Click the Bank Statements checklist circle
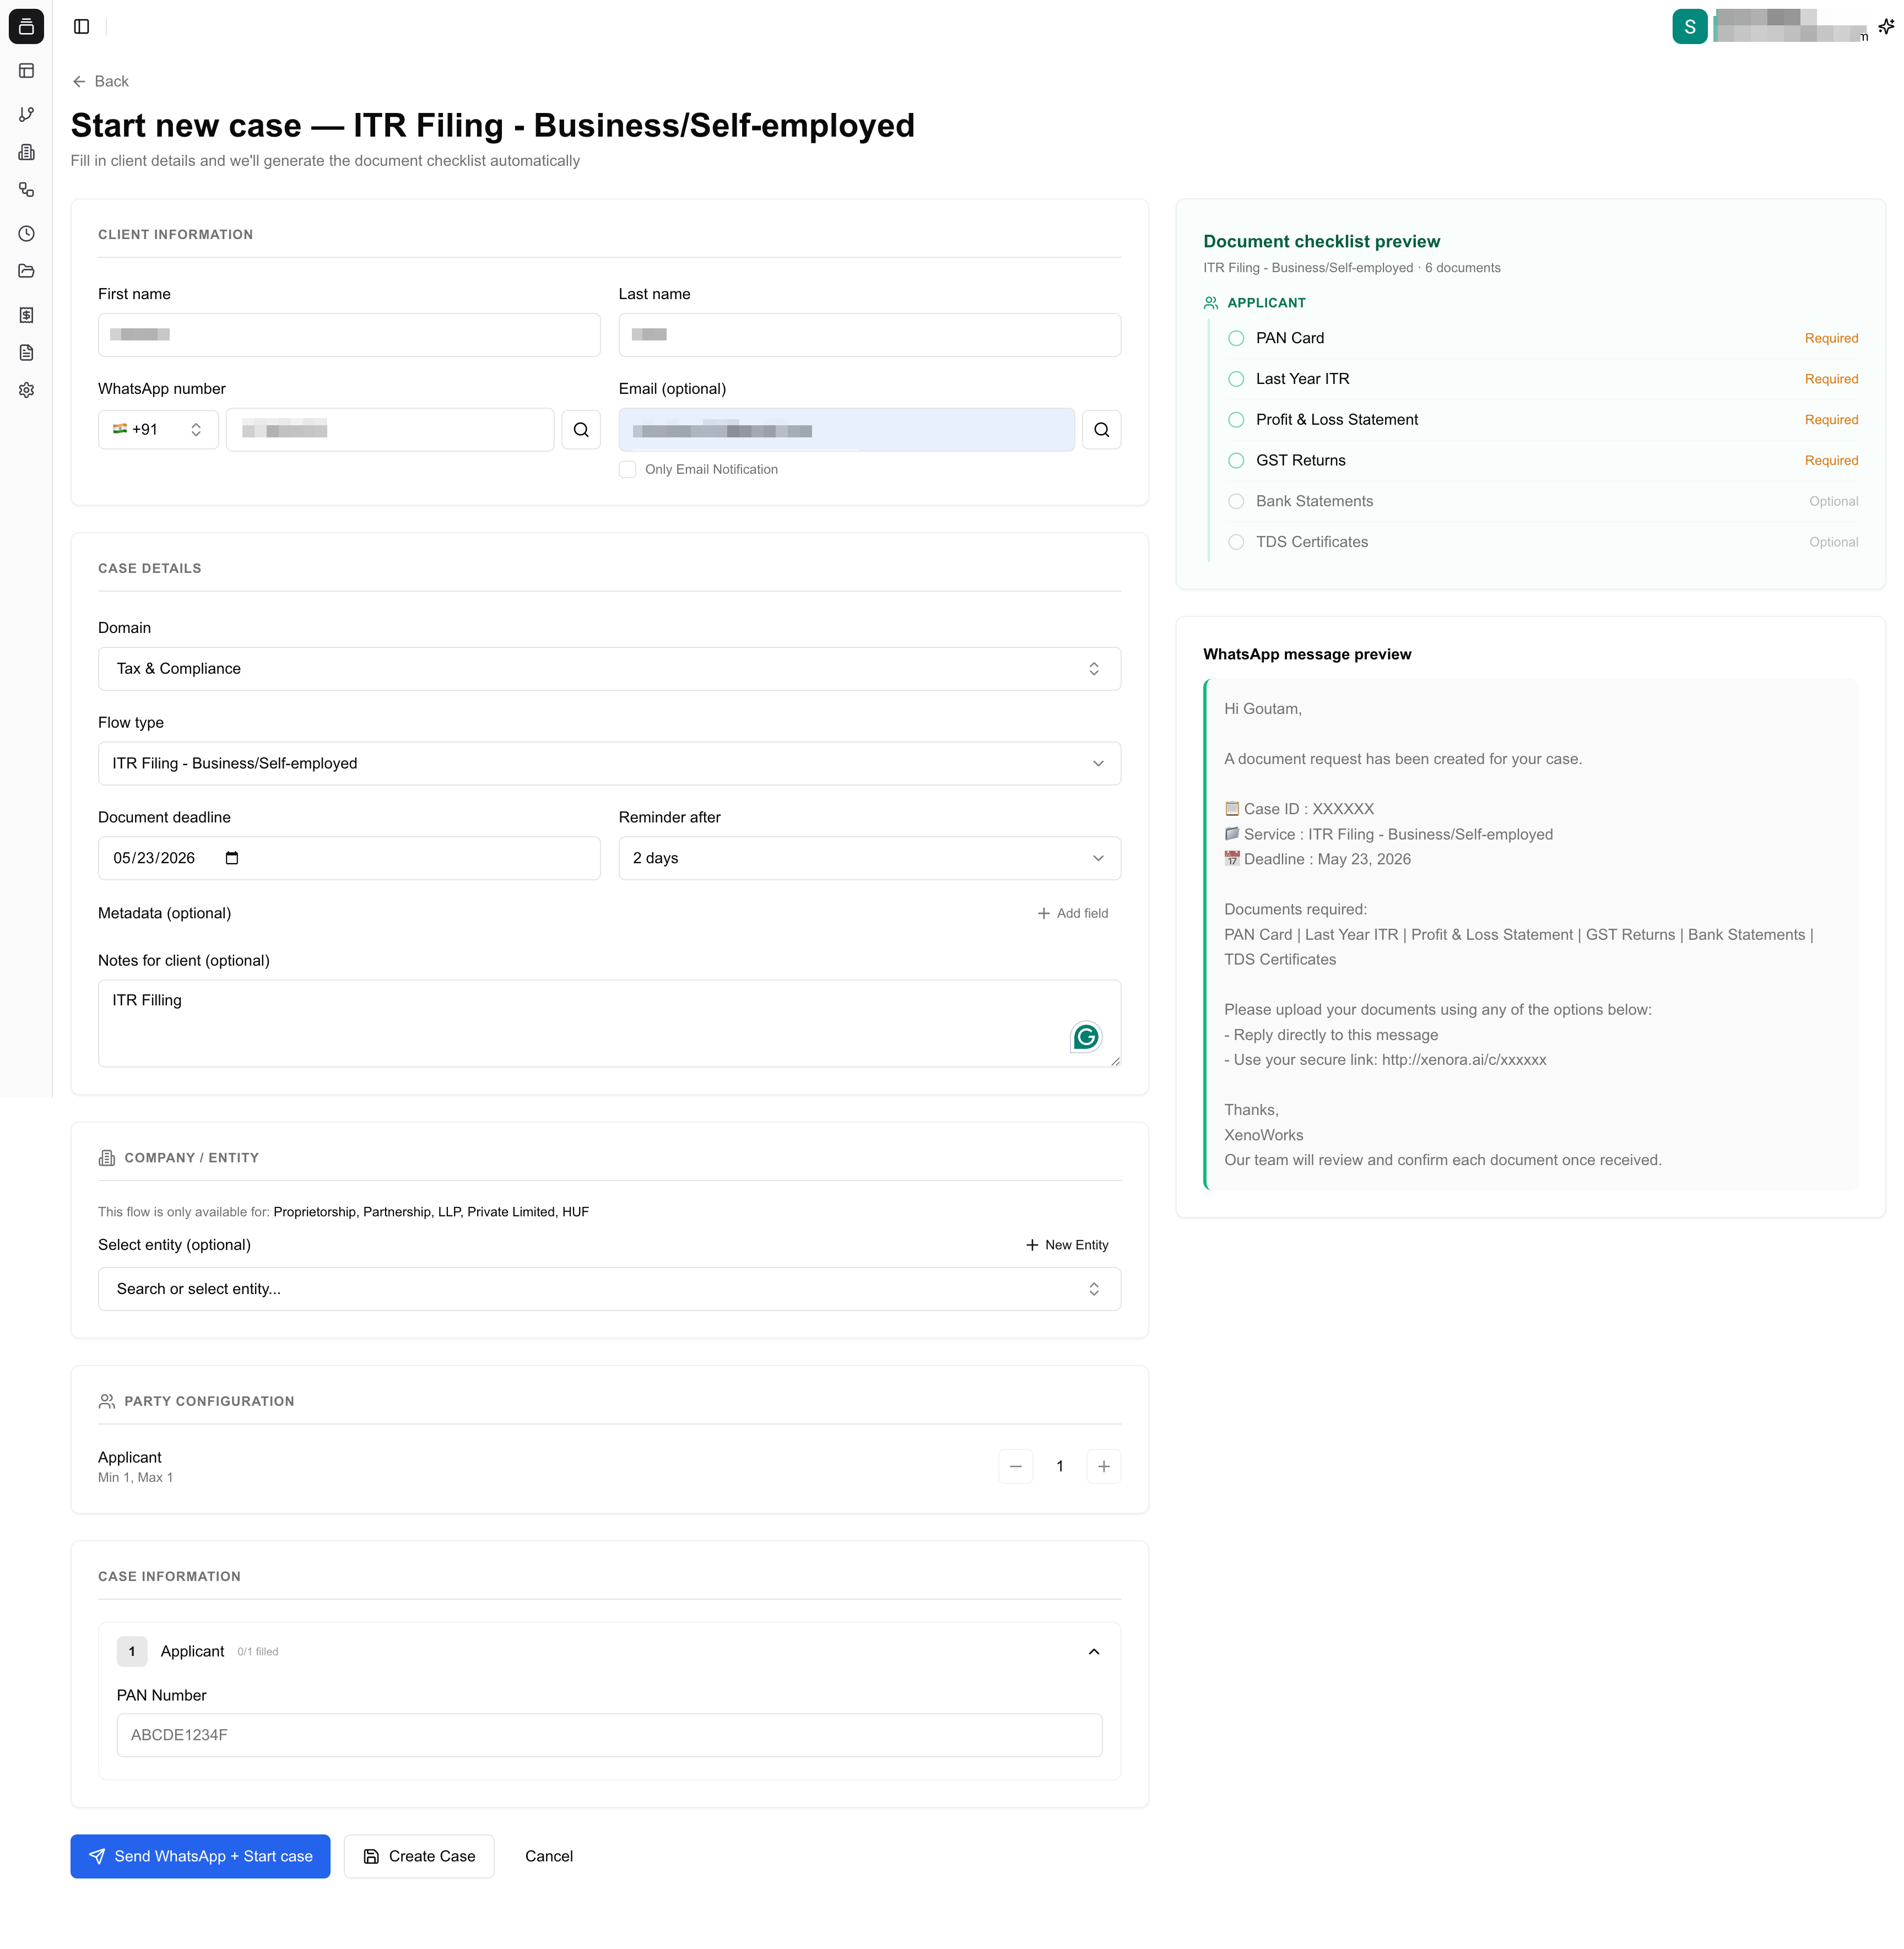The width and height of the screenshot is (1904, 1949). pyautogui.click(x=1236, y=502)
